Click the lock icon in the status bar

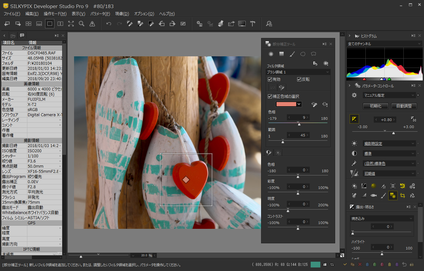(x=412, y=265)
